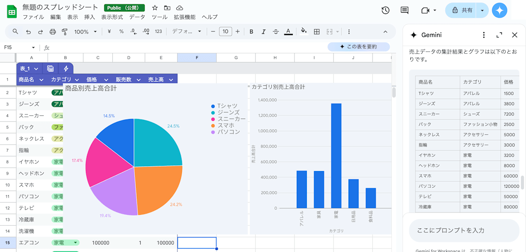Decrease font size with minus button
This screenshot has height=252, width=526.
click(x=213, y=31)
